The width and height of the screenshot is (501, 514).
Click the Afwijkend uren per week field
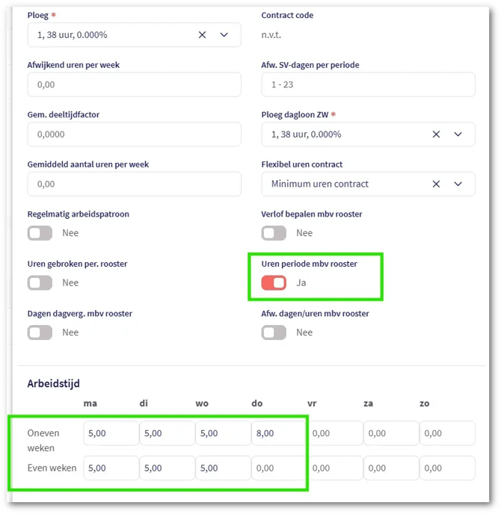coord(134,84)
